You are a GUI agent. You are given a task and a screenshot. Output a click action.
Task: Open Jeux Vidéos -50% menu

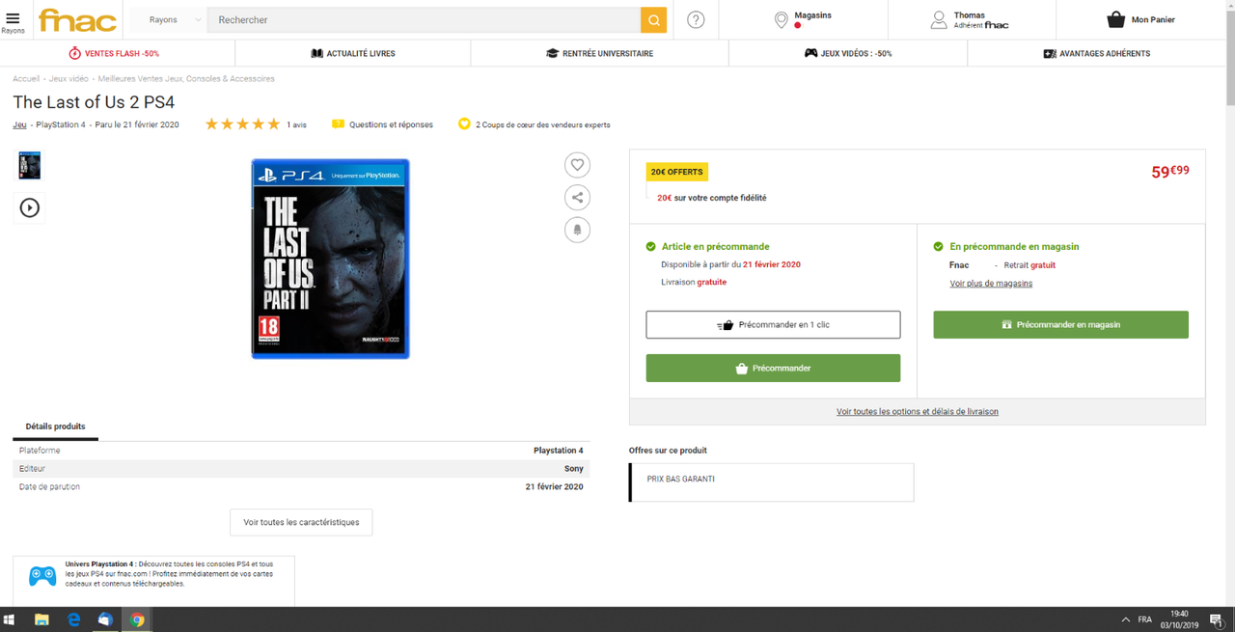848,53
